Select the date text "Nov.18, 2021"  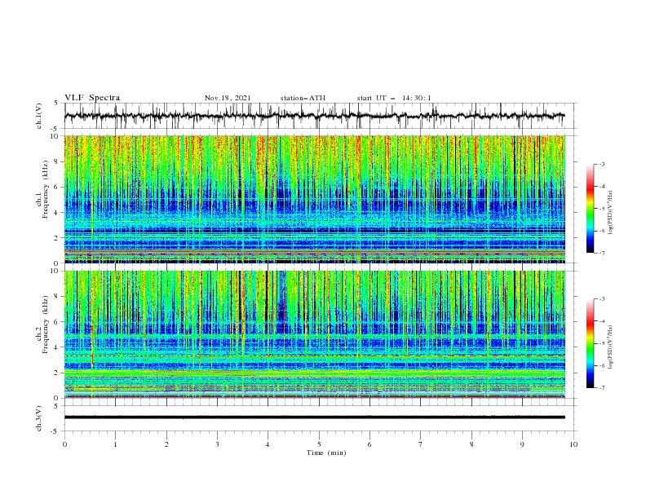228,98
